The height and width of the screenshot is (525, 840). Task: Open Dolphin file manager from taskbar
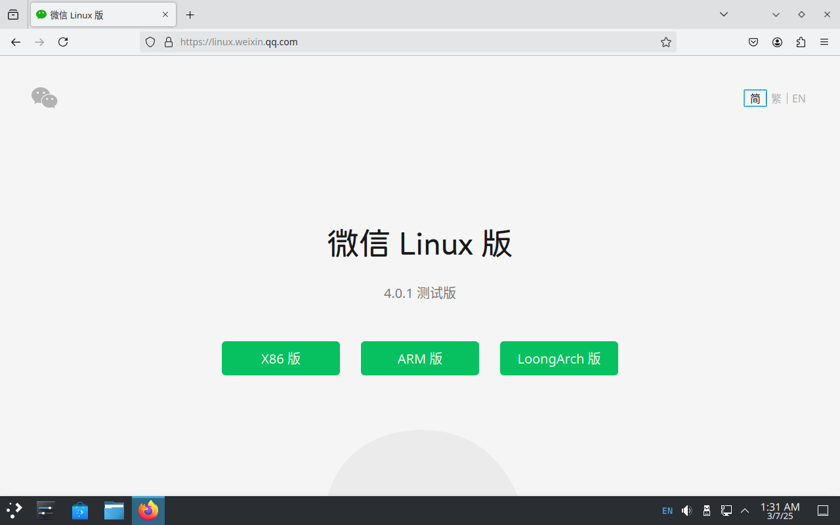pyautogui.click(x=114, y=511)
